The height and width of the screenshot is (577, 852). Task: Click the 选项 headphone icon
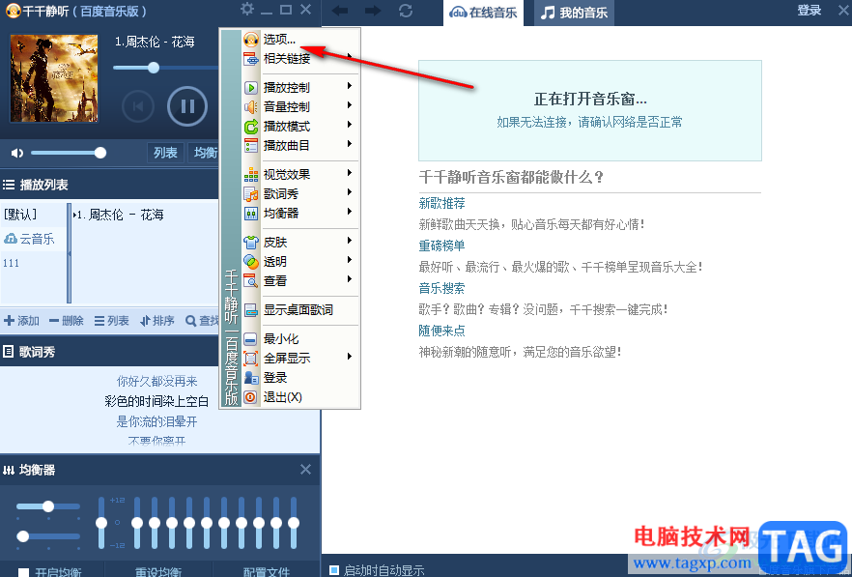point(250,40)
